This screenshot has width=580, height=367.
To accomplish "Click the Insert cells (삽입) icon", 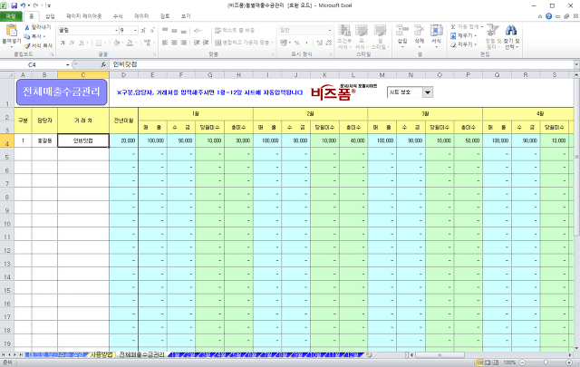I will tap(402, 30).
